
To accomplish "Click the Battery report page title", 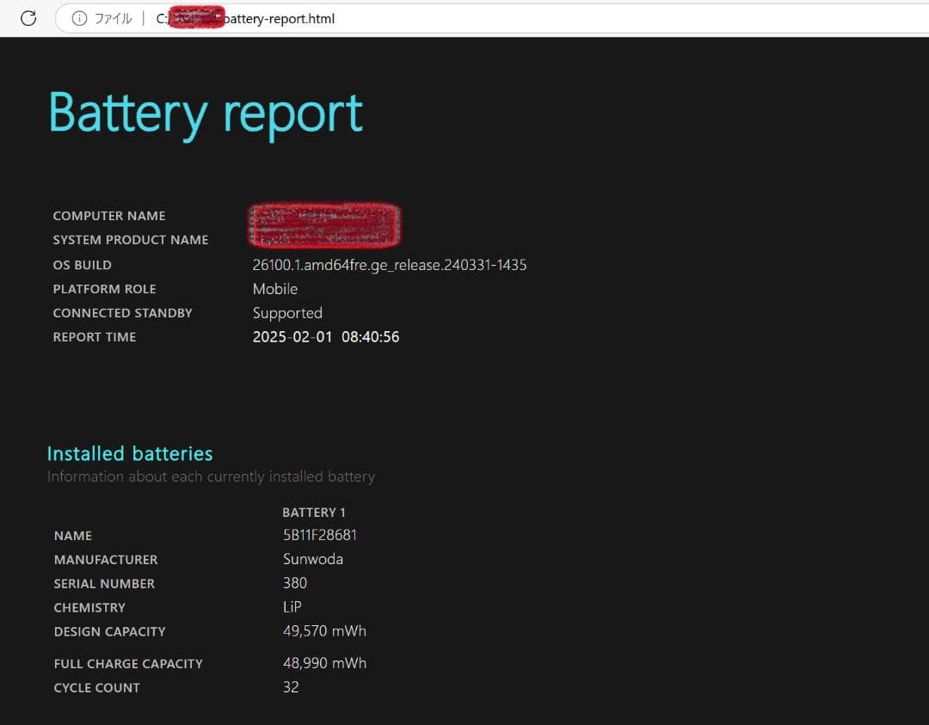I will pyautogui.click(x=206, y=114).
